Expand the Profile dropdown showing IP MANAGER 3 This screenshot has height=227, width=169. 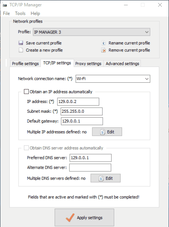[91, 32]
